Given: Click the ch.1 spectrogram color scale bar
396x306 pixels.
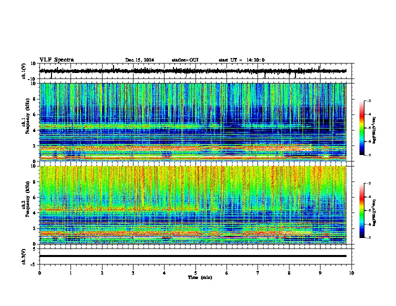Looking at the screenshot, I should 361,128.
